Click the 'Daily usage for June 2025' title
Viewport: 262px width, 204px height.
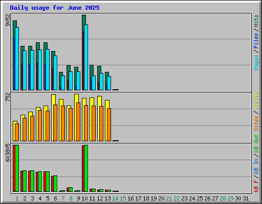pyautogui.click(x=55, y=8)
